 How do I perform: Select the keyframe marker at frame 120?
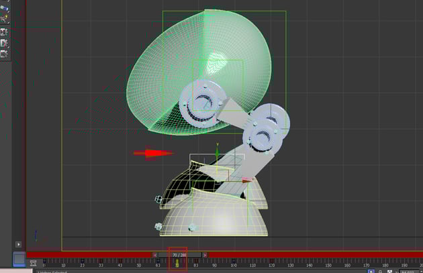pos(272,261)
